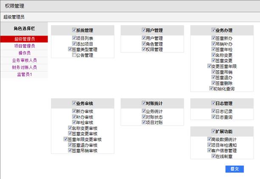The height and width of the screenshot is (179, 260).
Task: Toggle the 项目列表 permission checkbox
Action: click(74, 39)
